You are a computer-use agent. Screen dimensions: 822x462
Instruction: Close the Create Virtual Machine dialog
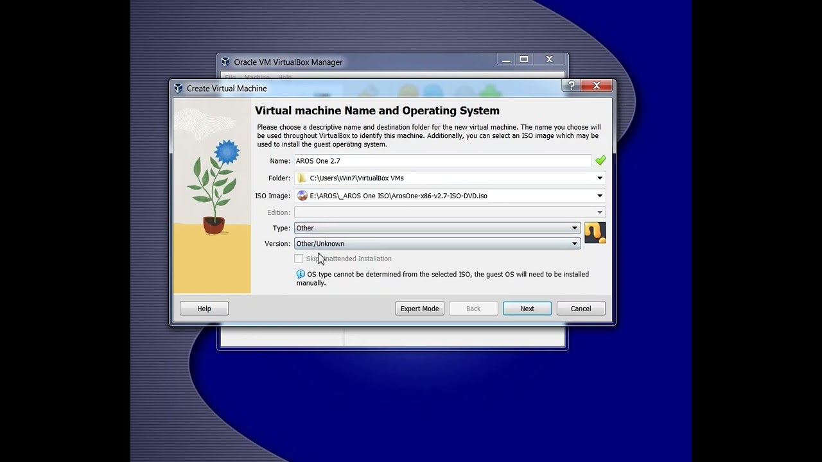point(597,85)
